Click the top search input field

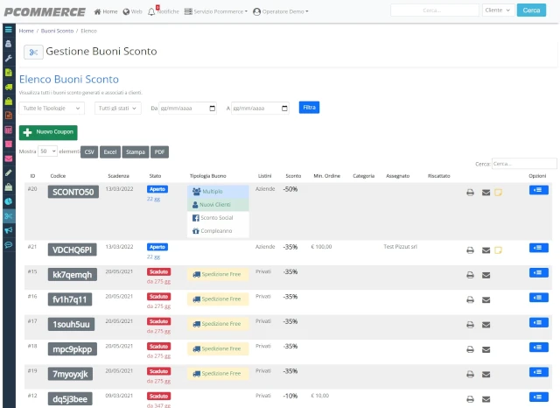point(435,11)
